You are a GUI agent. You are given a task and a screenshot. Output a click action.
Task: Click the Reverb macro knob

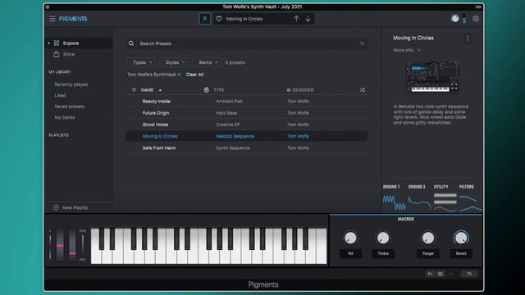pos(461,238)
